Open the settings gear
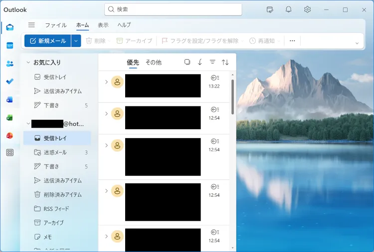This screenshot has width=374, height=252. [x=307, y=9]
